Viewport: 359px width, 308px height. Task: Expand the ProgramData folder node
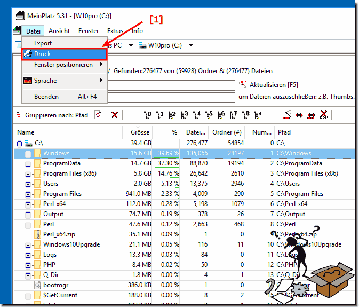click(28, 164)
